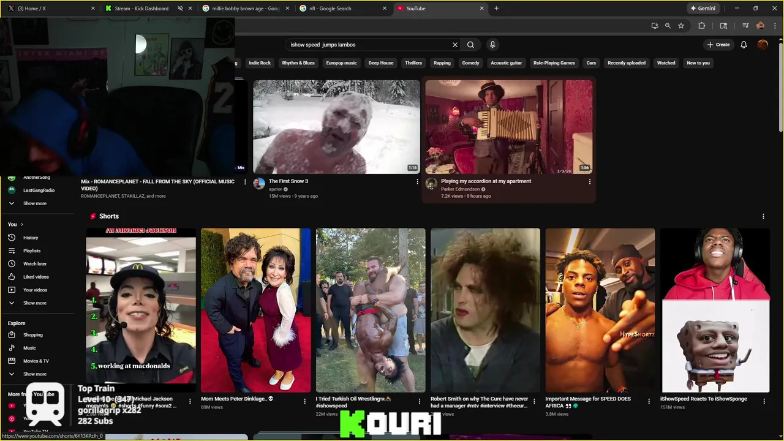784x441 pixels.
Task: Open The First Snow 3 video title
Action: click(x=288, y=181)
